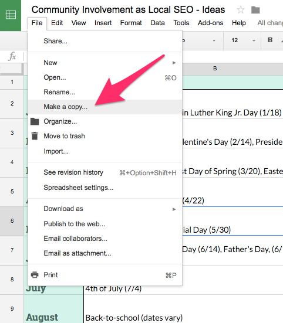Open the File menu
This screenshot has height=323, width=283.
pos(37,23)
